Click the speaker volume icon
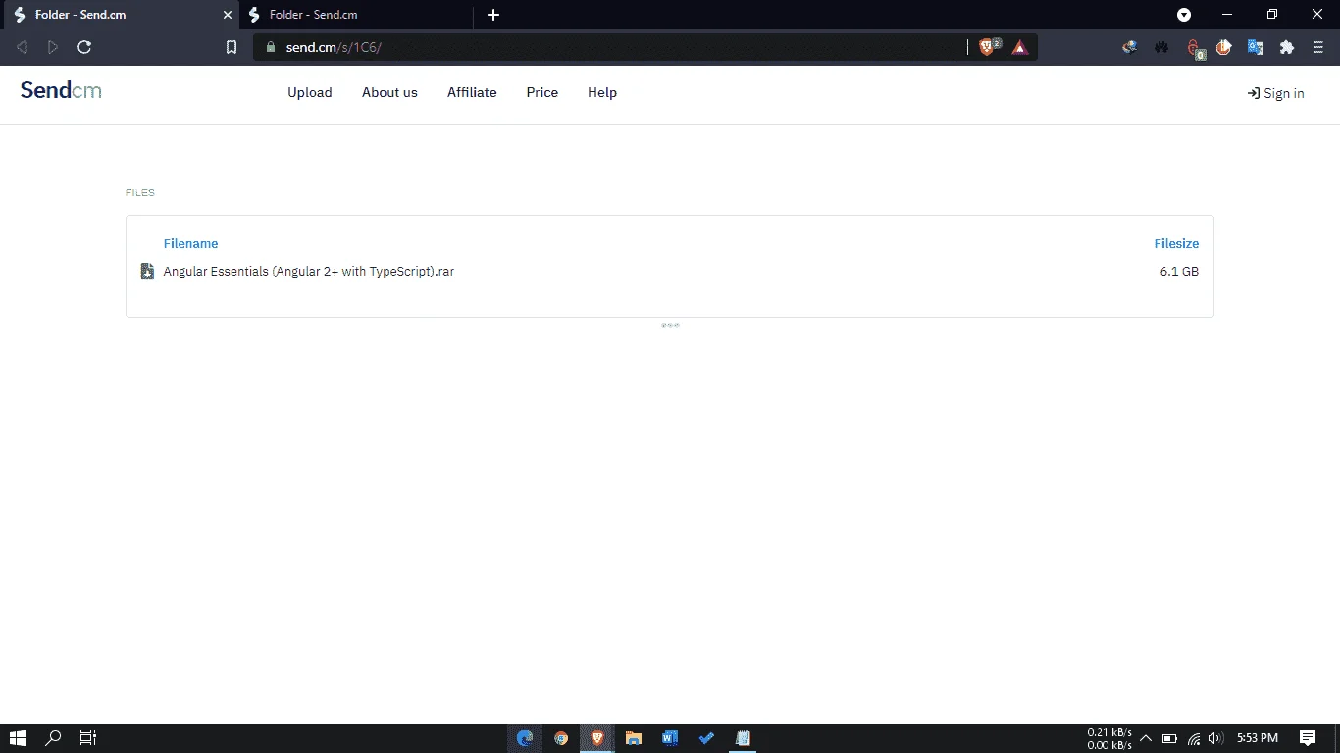The width and height of the screenshot is (1340, 753). click(x=1216, y=738)
